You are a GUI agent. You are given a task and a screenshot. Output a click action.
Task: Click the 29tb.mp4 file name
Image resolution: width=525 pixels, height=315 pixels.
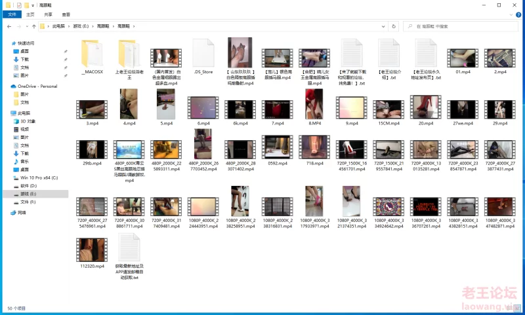point(92,163)
